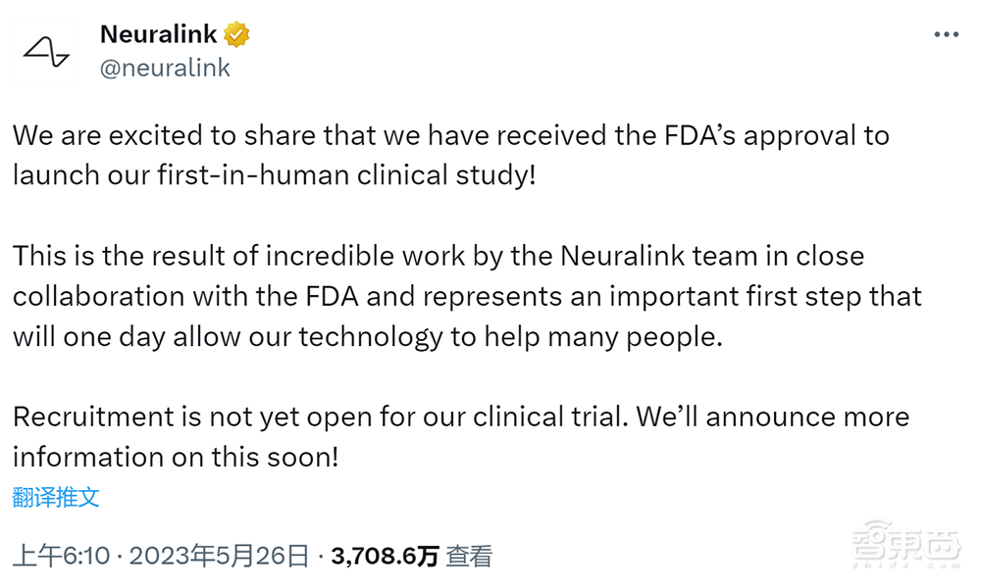Click the Neuralink display name

pyautogui.click(x=158, y=32)
